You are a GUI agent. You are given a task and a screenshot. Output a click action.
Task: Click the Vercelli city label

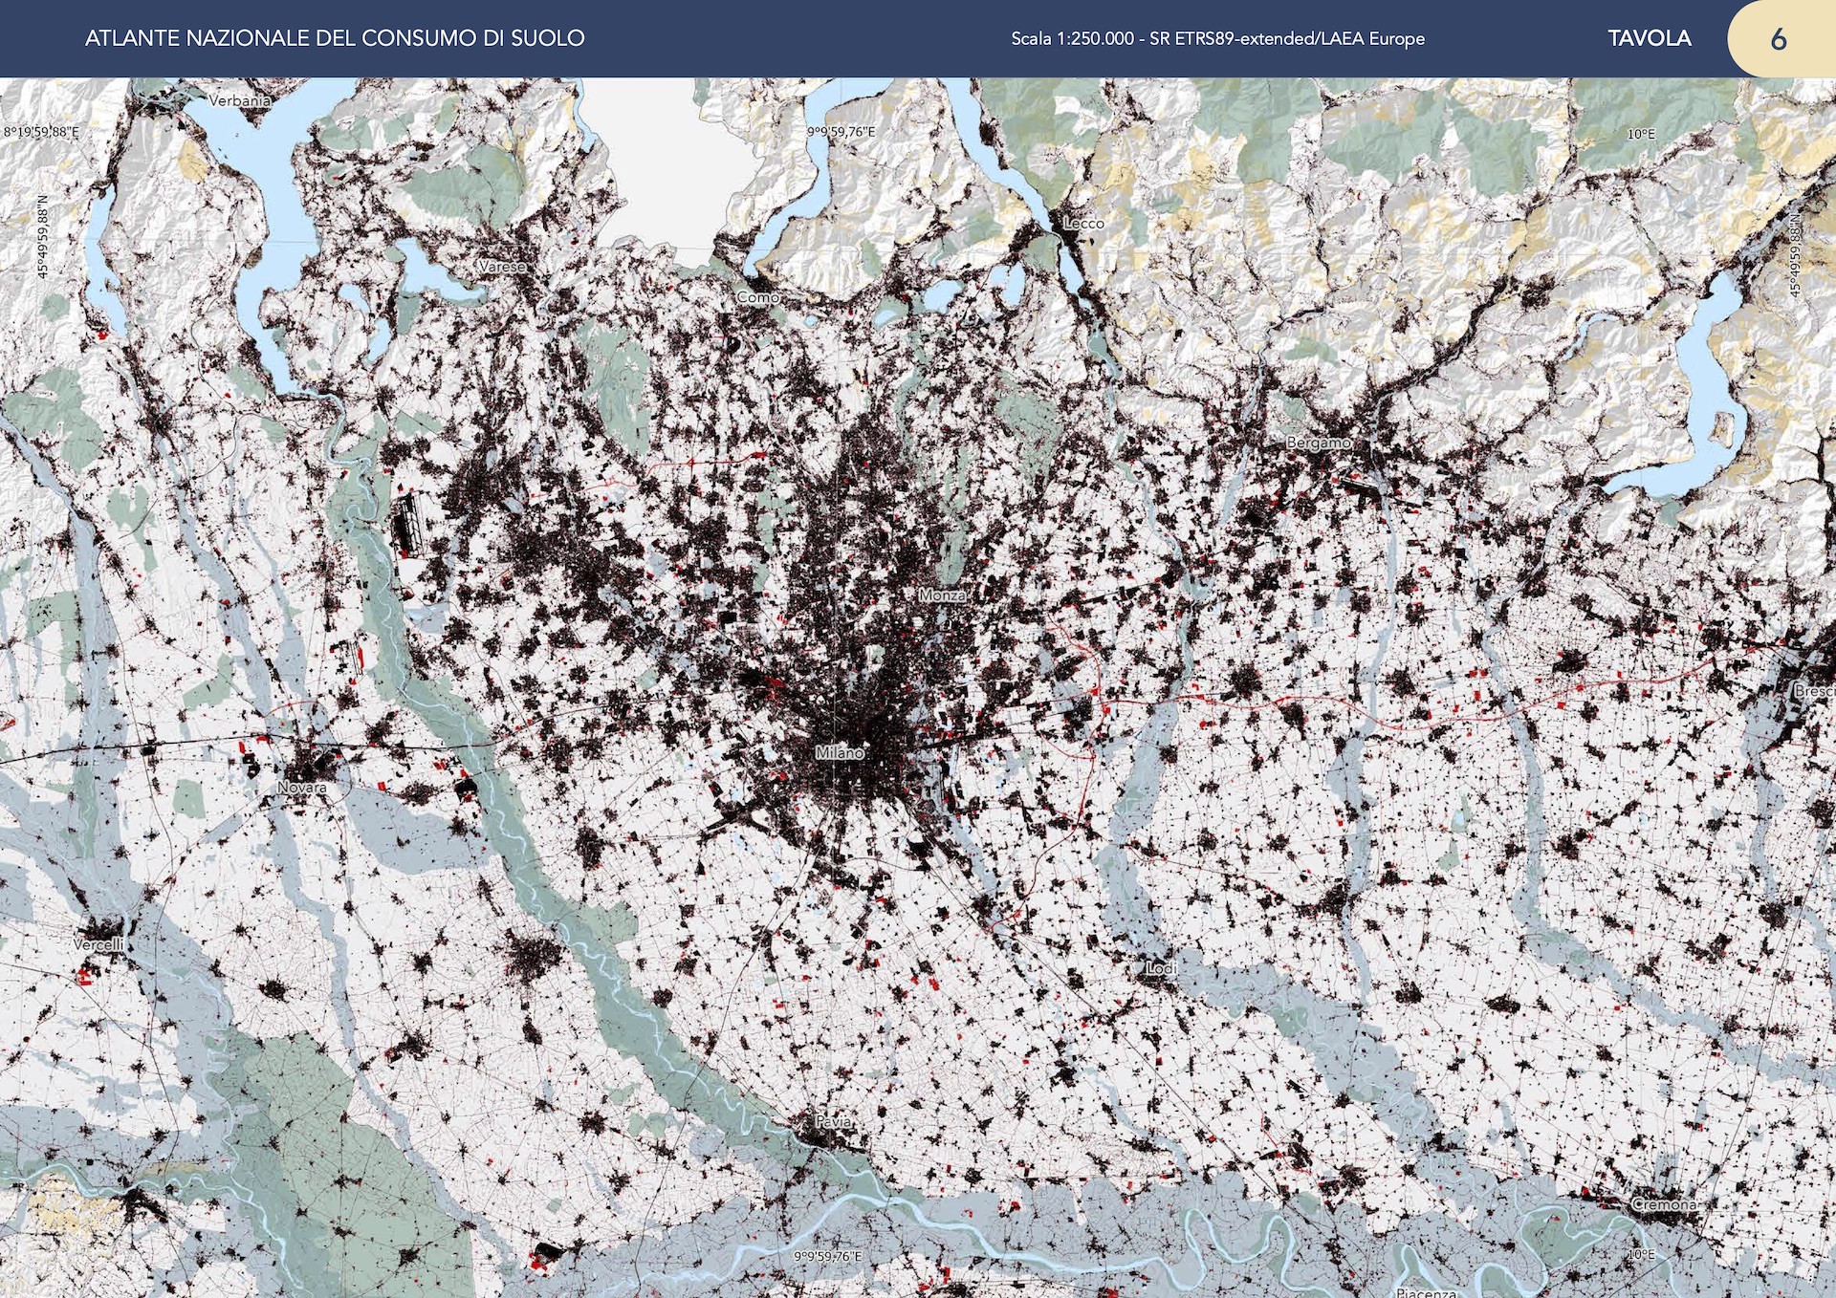[x=98, y=944]
